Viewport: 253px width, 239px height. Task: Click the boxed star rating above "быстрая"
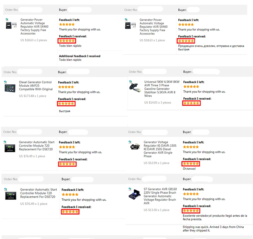(66, 104)
